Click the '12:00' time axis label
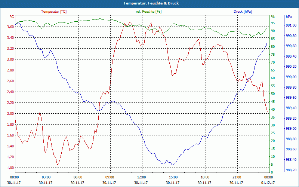The width and height of the screenshot is (299, 187). [x=142, y=177]
